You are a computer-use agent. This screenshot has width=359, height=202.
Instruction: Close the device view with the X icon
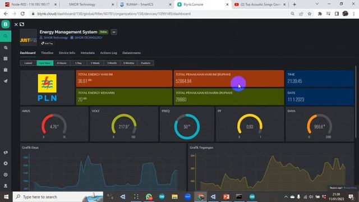(x=16, y=24)
